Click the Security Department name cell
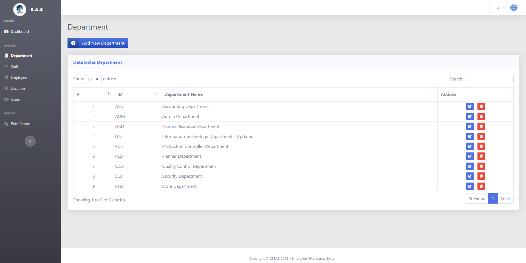526x263 pixels. [x=299, y=176]
